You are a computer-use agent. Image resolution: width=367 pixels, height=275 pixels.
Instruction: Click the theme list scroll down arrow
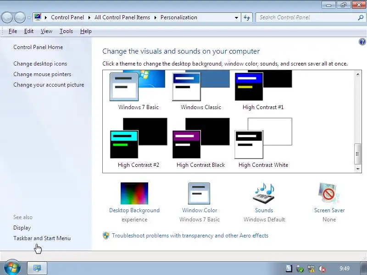point(358,169)
